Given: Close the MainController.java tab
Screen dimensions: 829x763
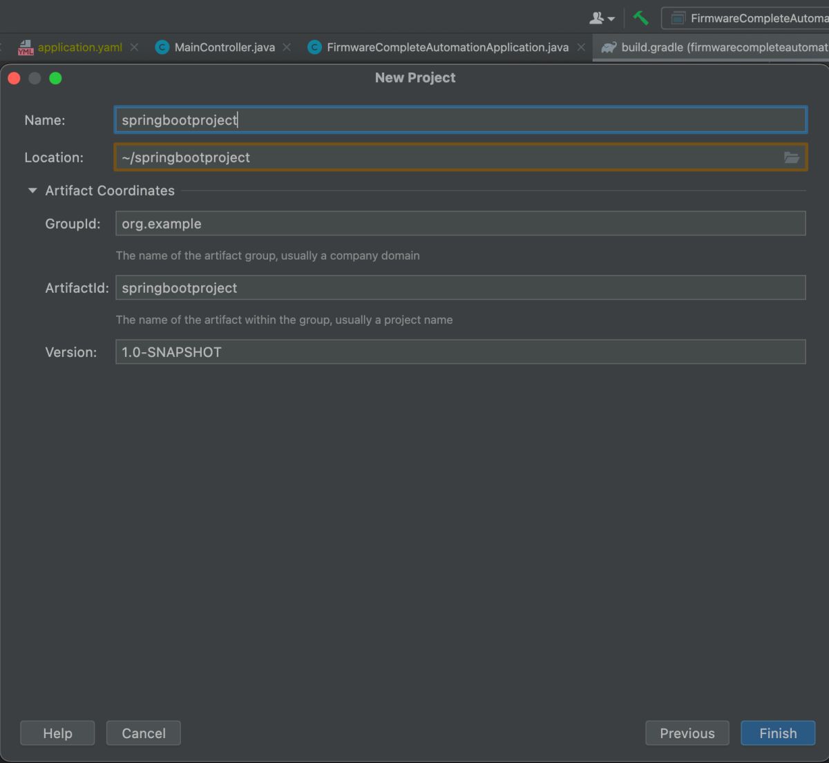Looking at the screenshot, I should click(287, 47).
